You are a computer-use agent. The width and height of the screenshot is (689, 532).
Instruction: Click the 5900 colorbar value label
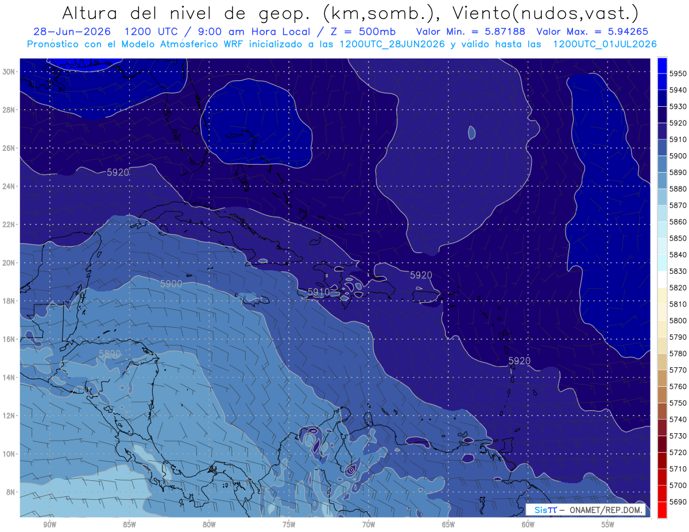click(678, 156)
